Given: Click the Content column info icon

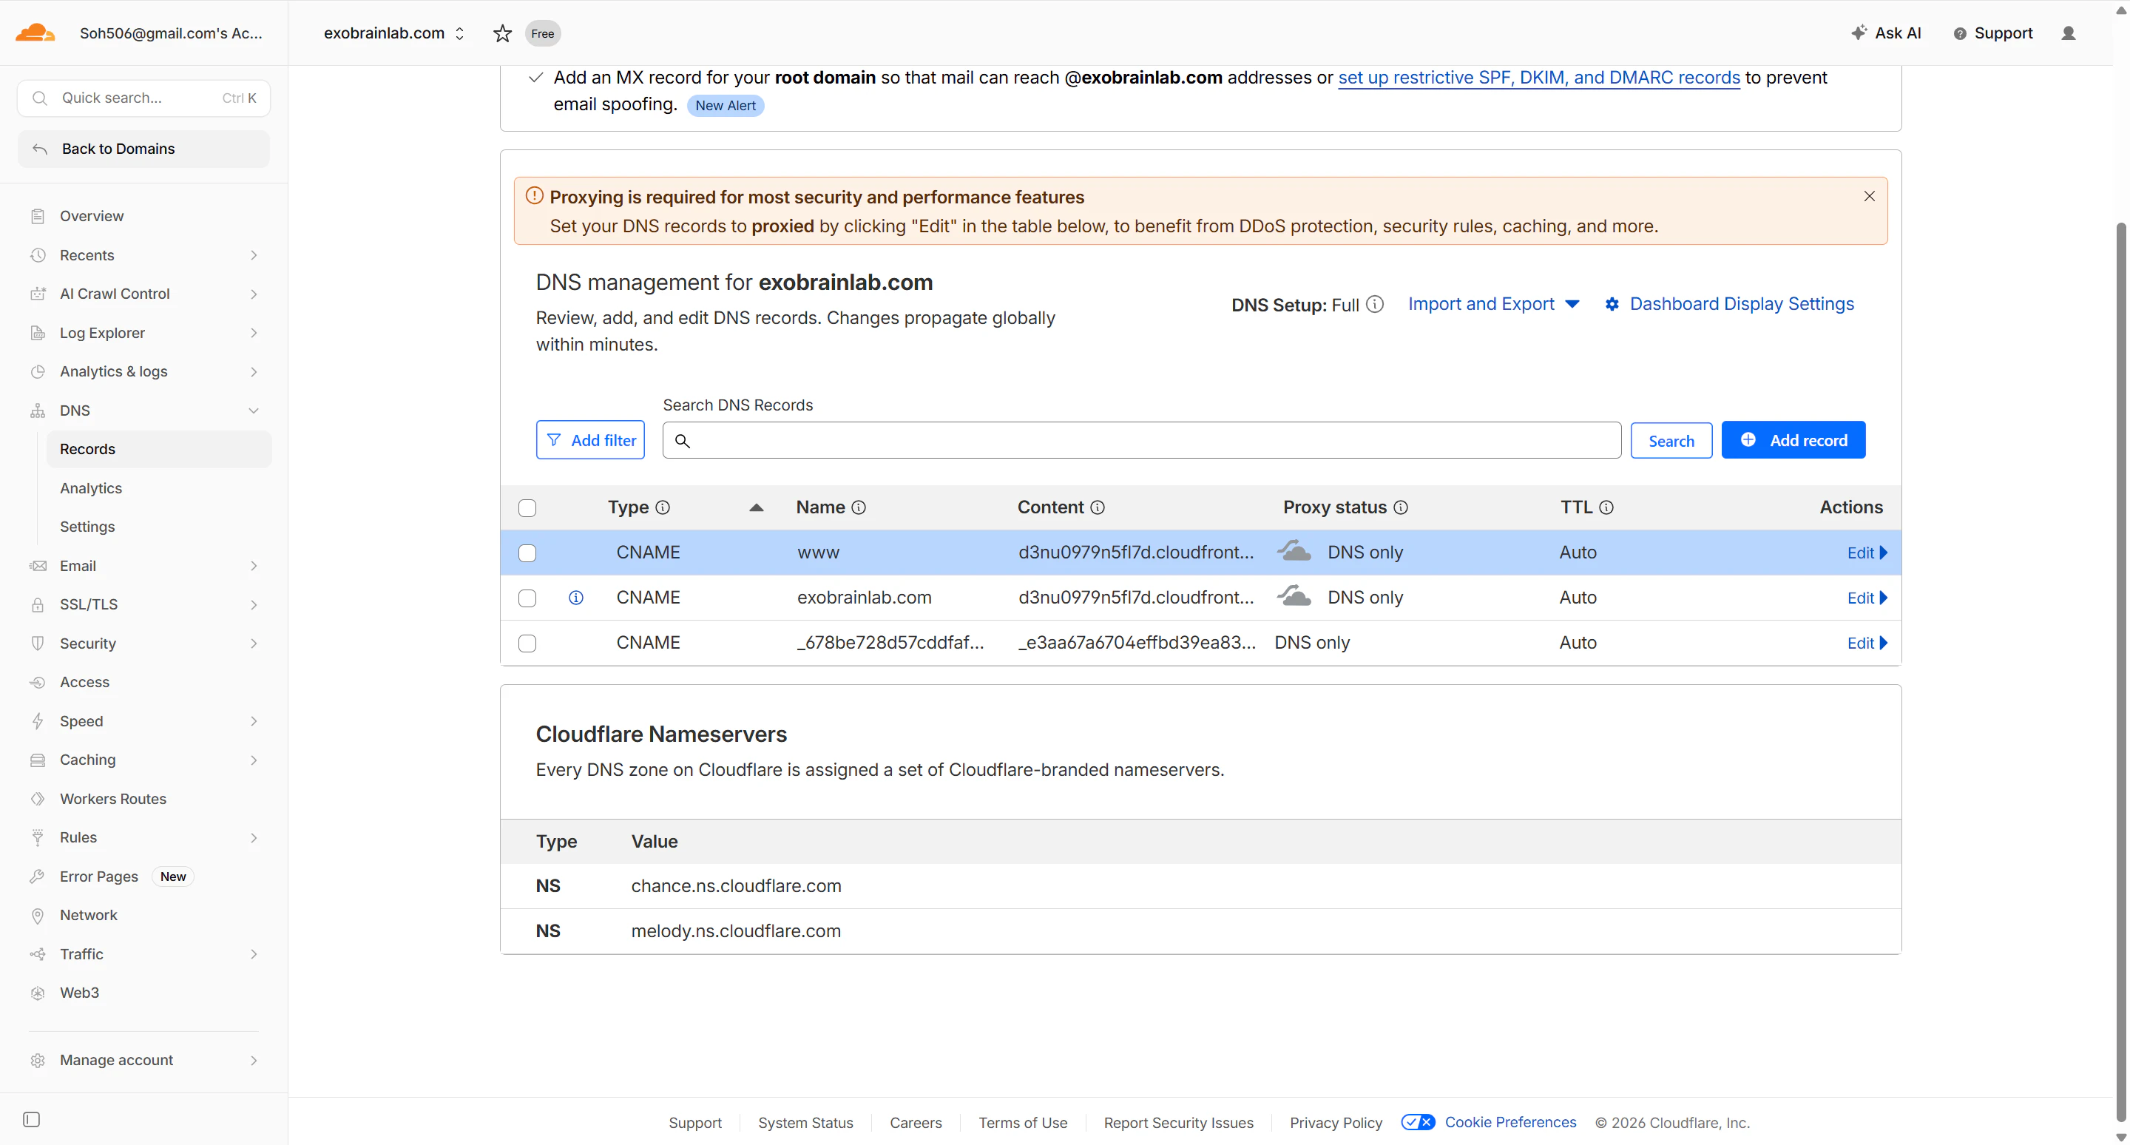Looking at the screenshot, I should [x=1098, y=507].
